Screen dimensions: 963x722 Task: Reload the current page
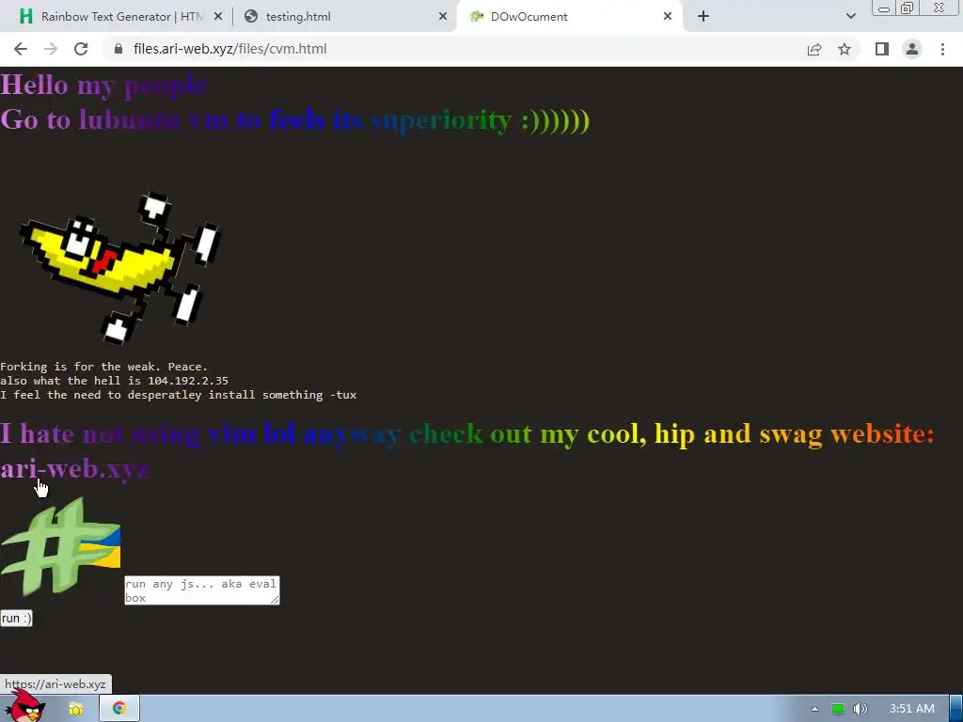pos(81,49)
